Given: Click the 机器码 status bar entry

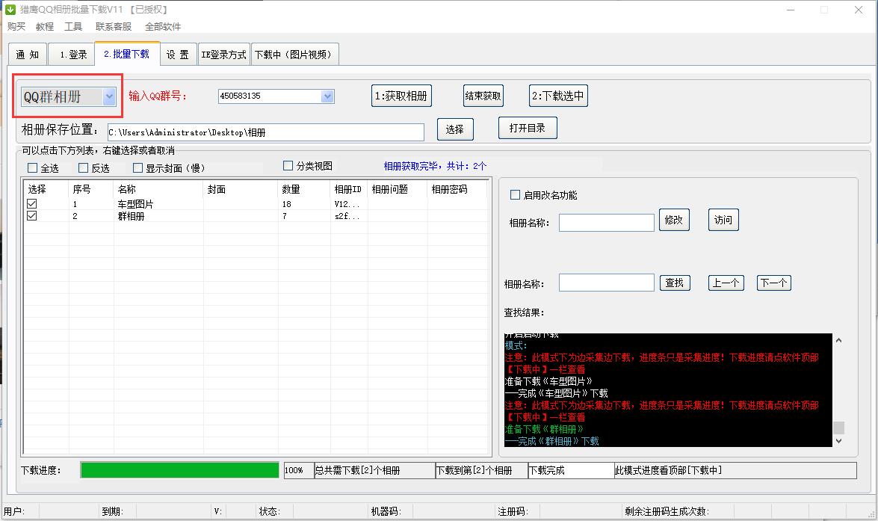Looking at the screenshot, I should [386, 511].
